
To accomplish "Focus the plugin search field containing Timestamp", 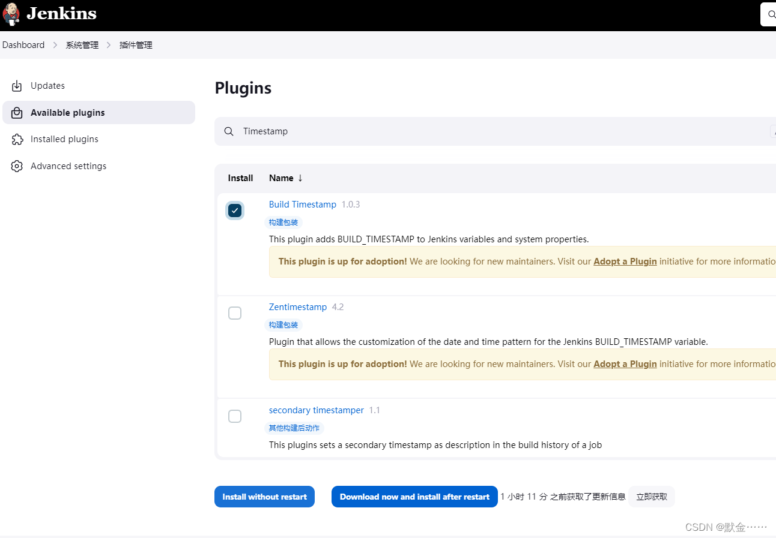I will click(495, 131).
